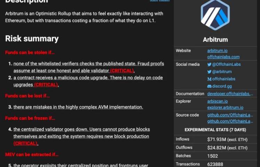Click risk item about malicious code upgrade
This screenshot has height=167, width=260.
tap(88, 81)
